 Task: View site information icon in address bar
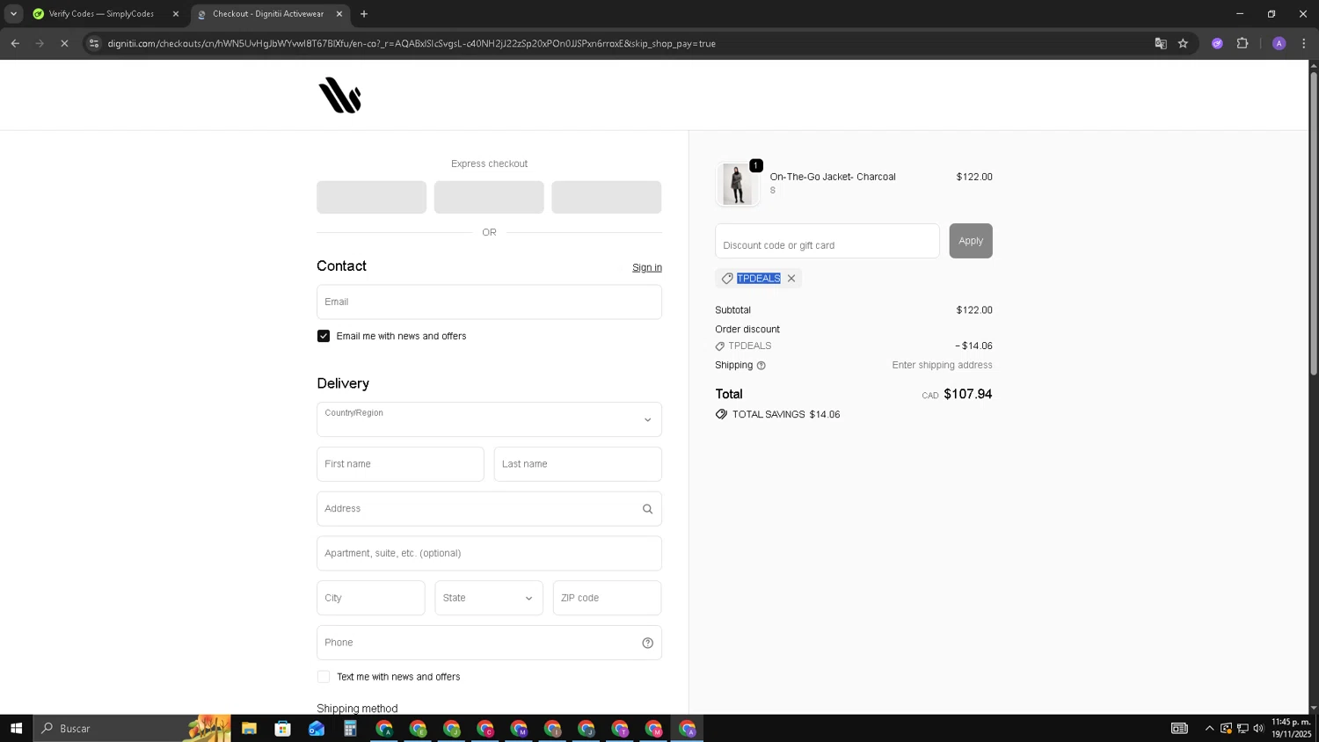coord(94,43)
